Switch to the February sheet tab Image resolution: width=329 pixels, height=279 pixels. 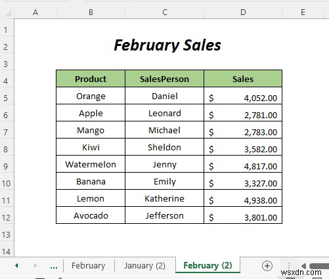(89, 266)
